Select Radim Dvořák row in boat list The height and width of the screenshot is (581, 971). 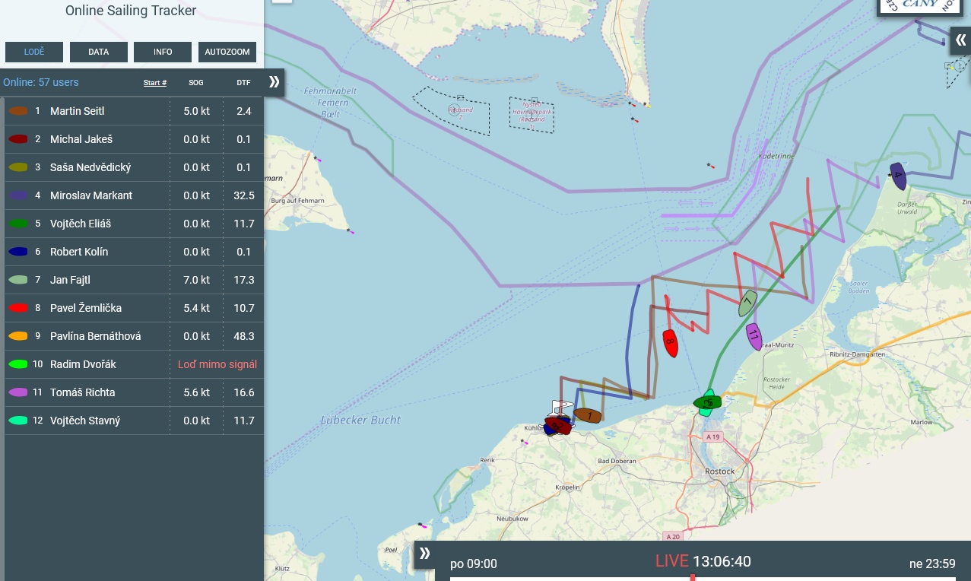84,364
